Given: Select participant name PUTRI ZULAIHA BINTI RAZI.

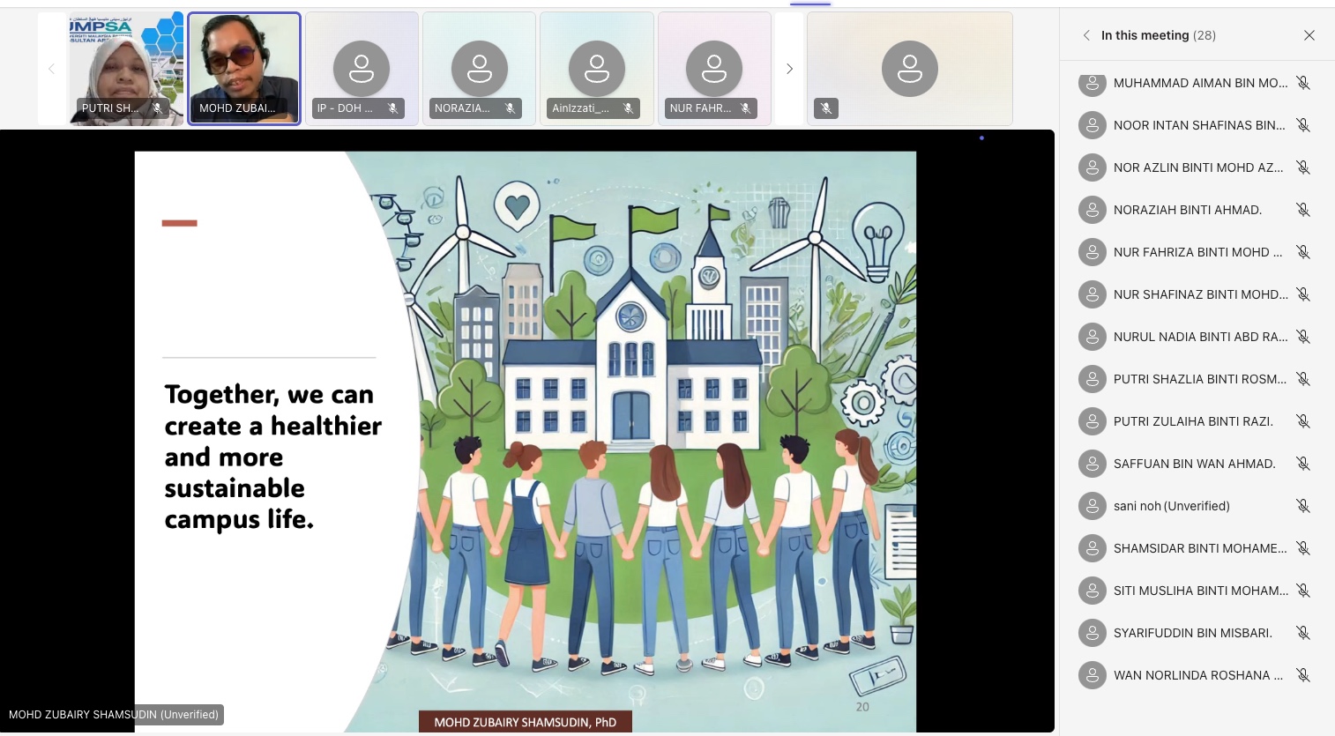Looking at the screenshot, I should pyautogui.click(x=1193, y=421).
